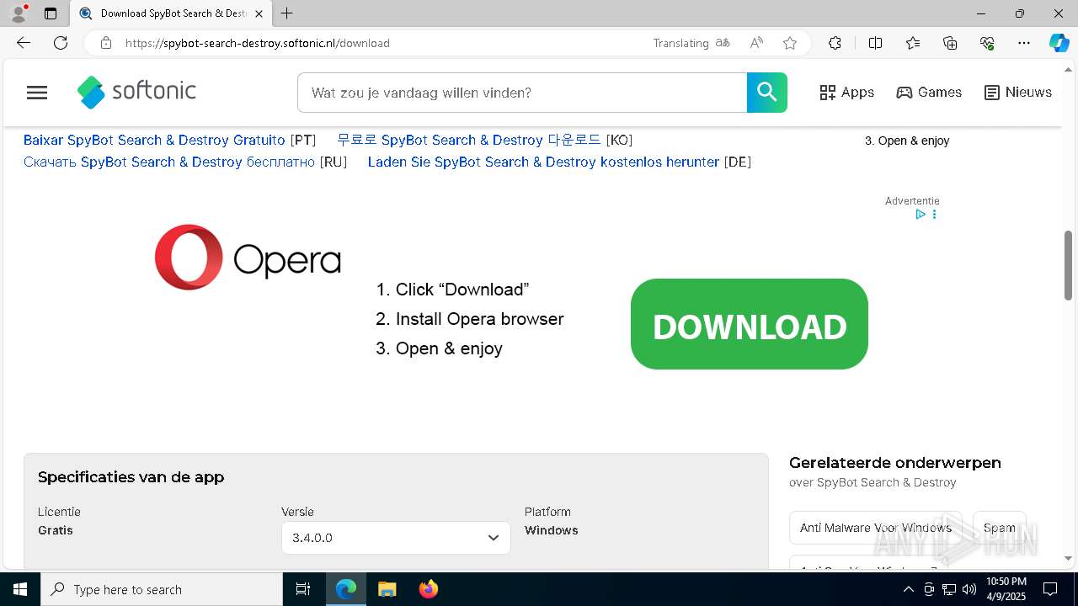
Task: Open the Korean SpyBot download link
Action: pos(469,140)
